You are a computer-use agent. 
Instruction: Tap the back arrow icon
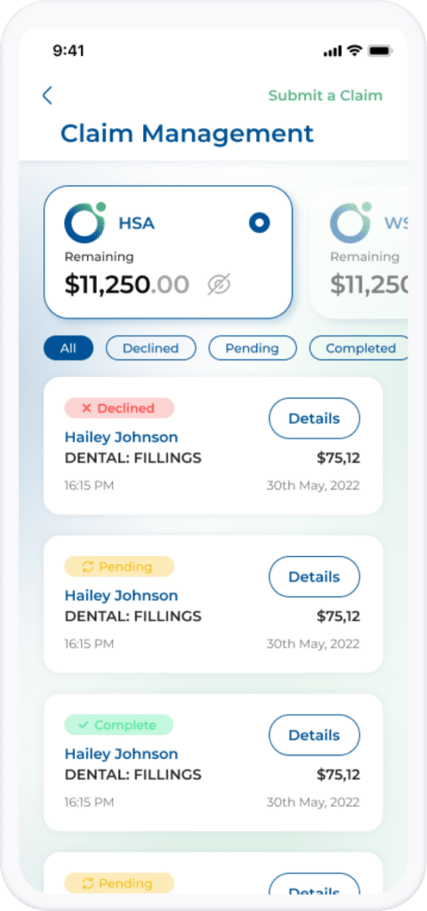(x=48, y=95)
